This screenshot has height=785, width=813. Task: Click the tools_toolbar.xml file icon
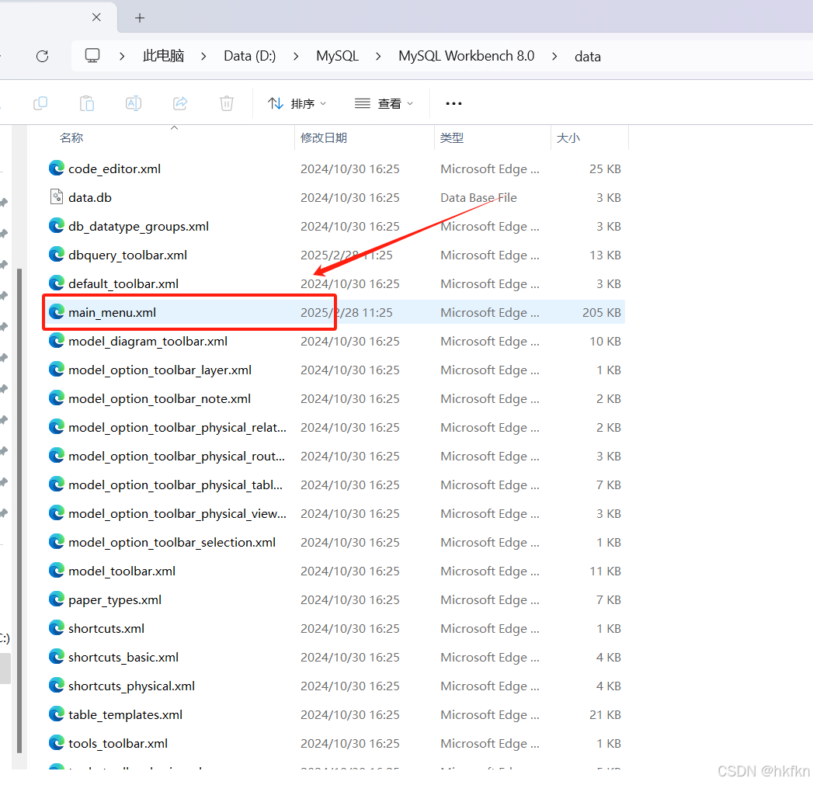[x=56, y=743]
